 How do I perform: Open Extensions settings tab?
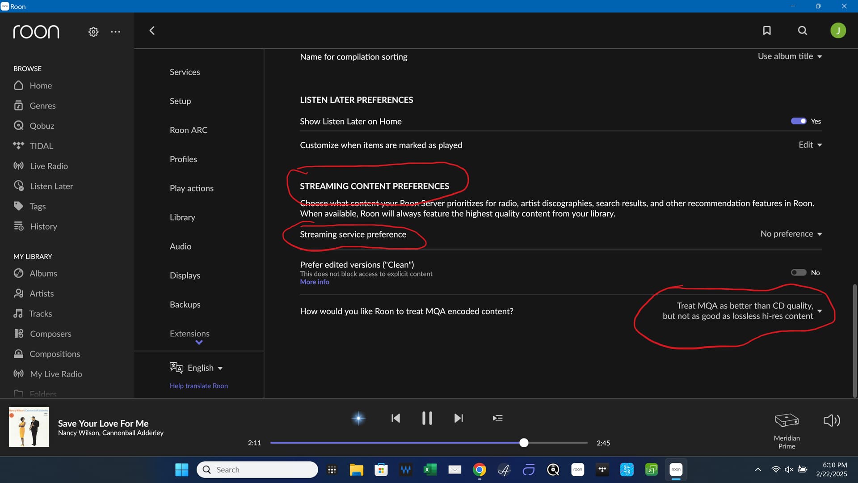[x=189, y=334]
